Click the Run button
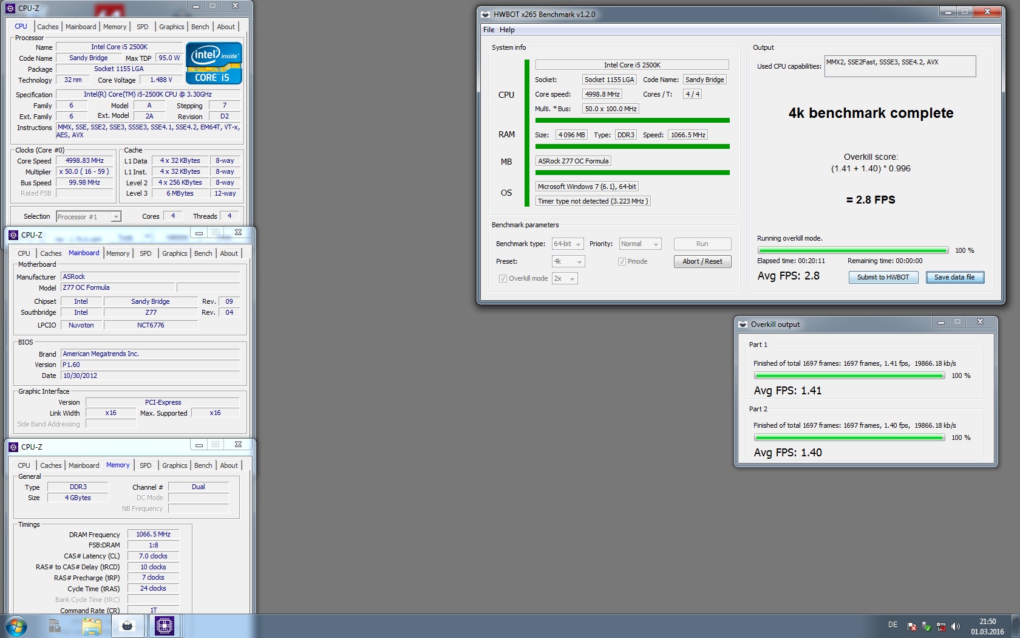This screenshot has height=638, width=1020. click(702, 244)
